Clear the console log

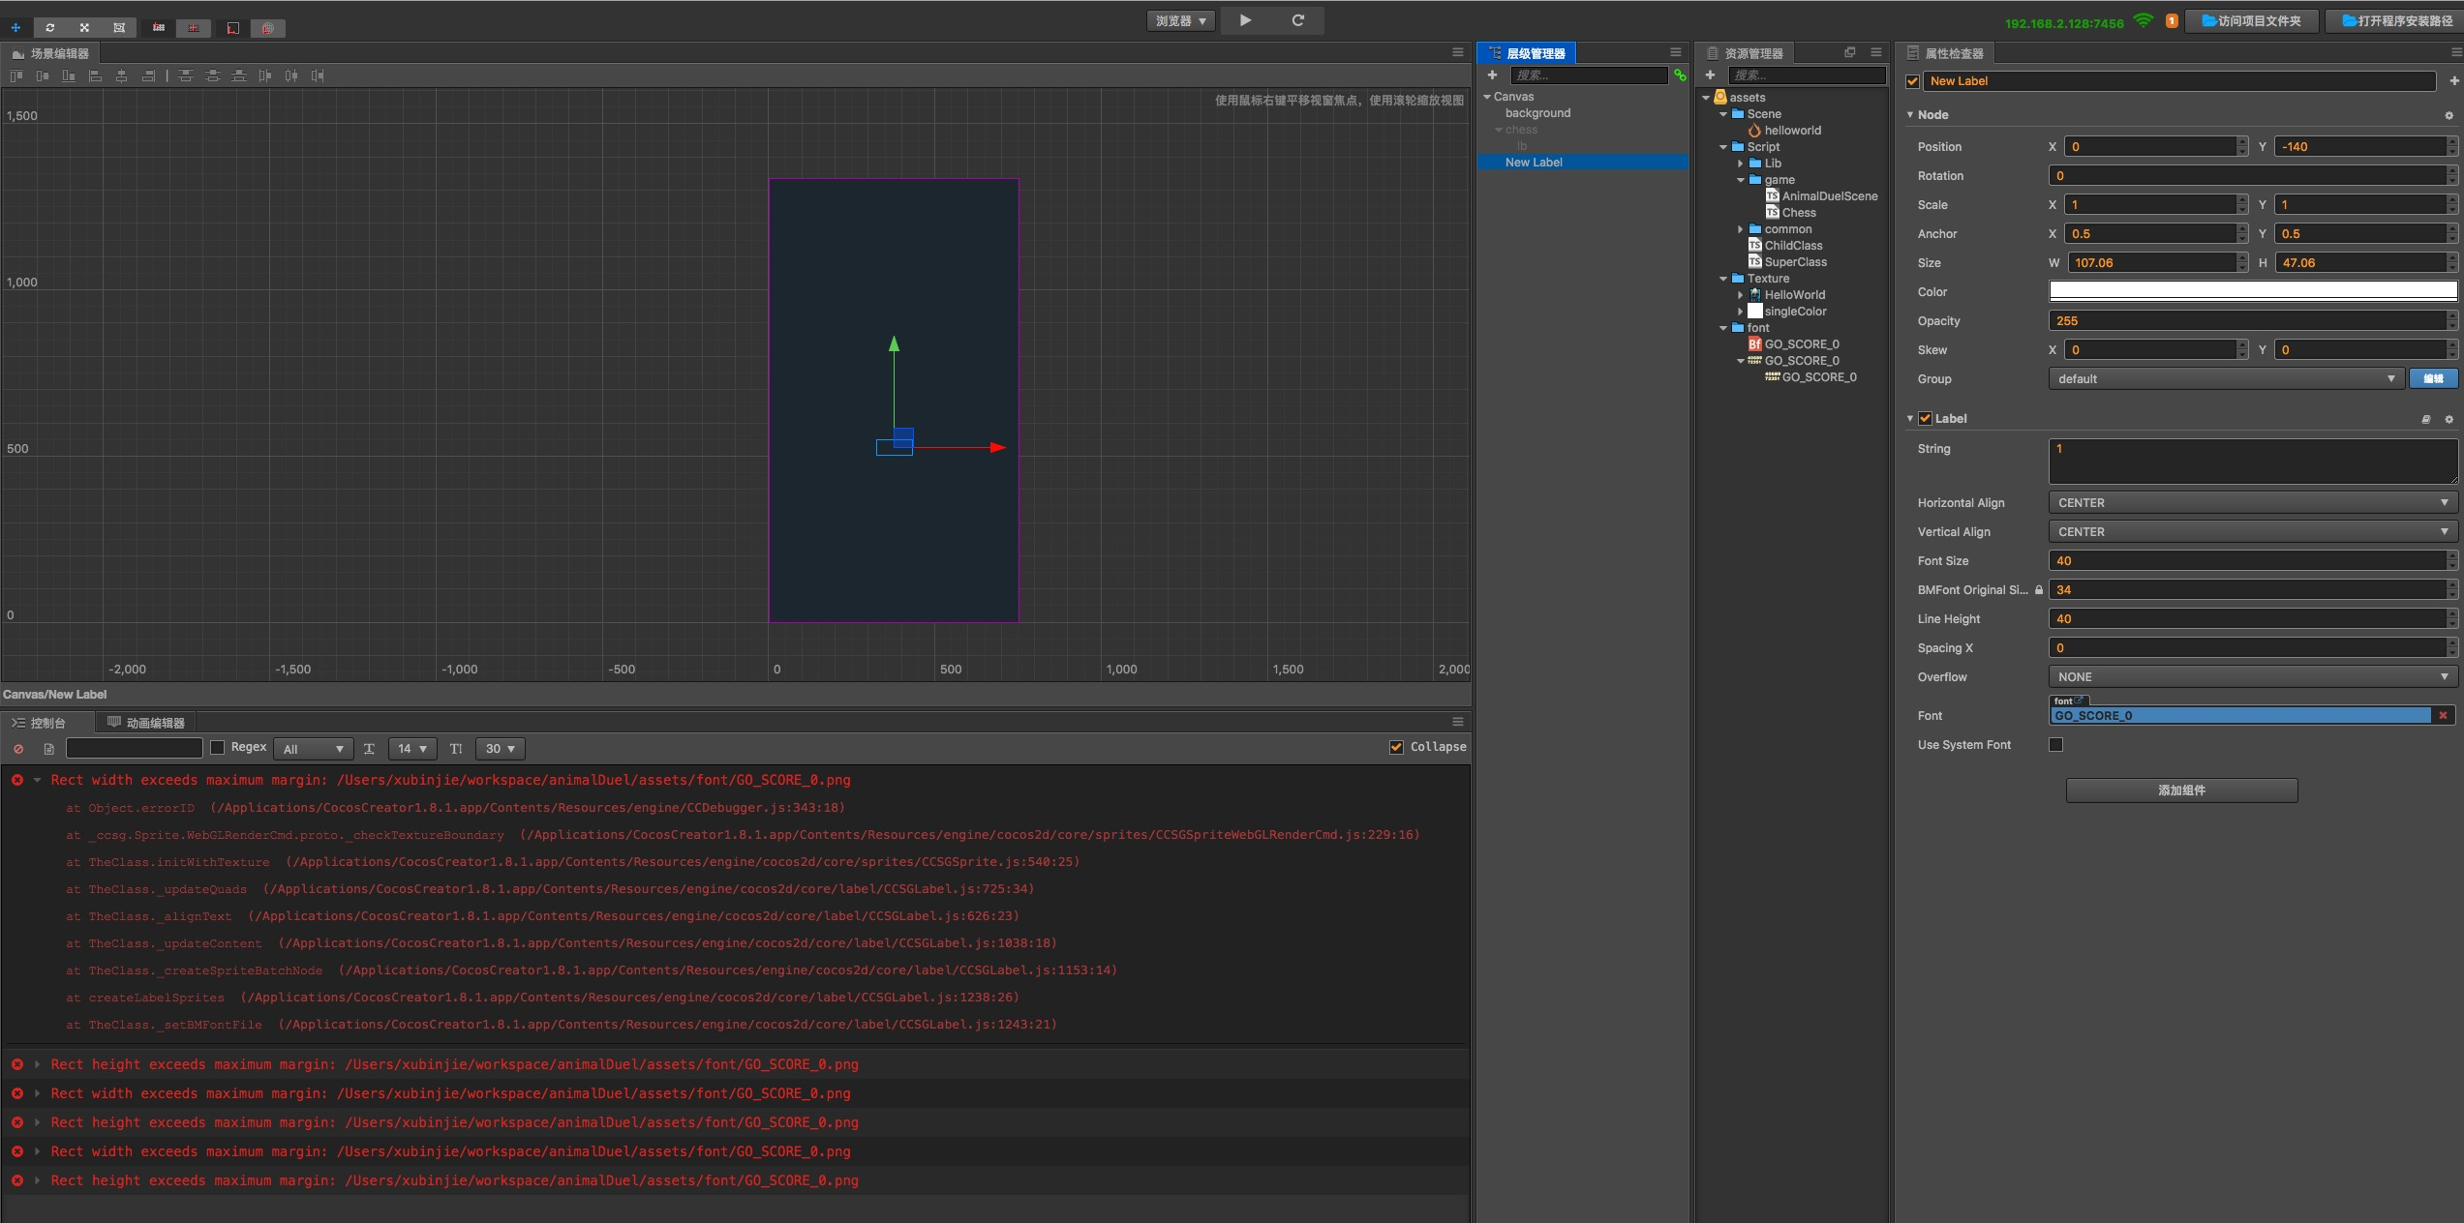click(18, 748)
